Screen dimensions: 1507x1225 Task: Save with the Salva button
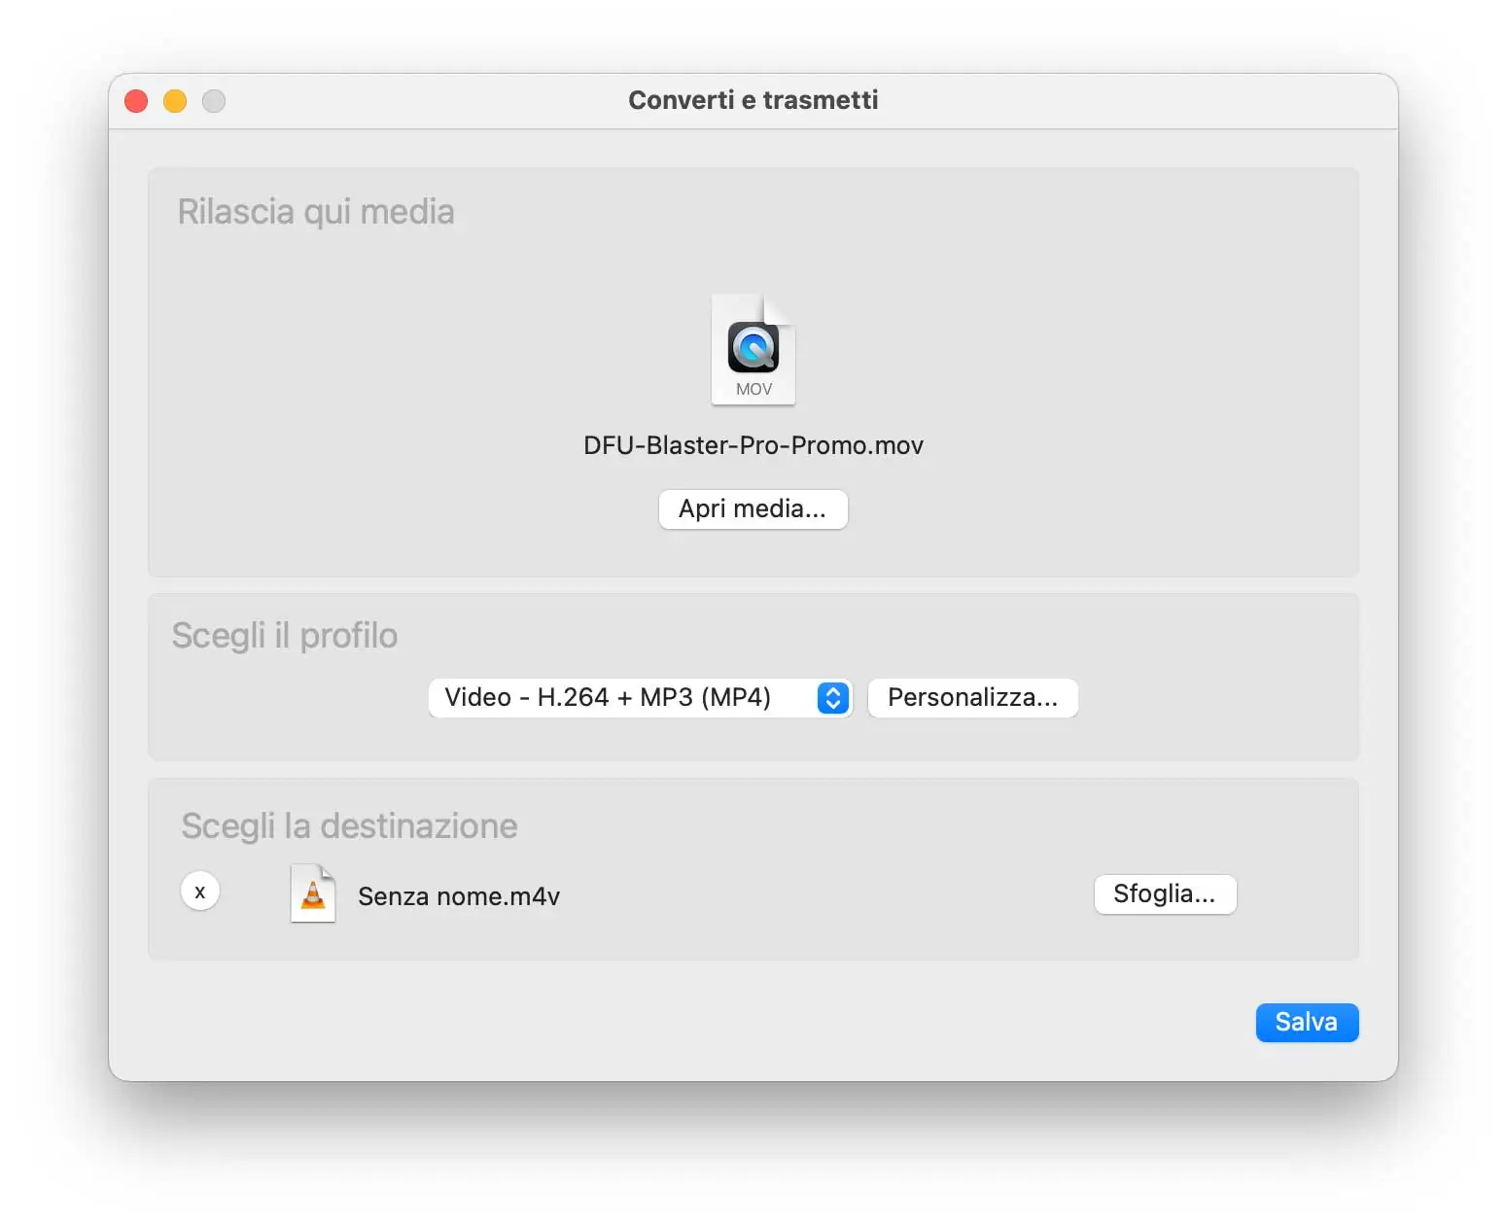(1307, 1022)
